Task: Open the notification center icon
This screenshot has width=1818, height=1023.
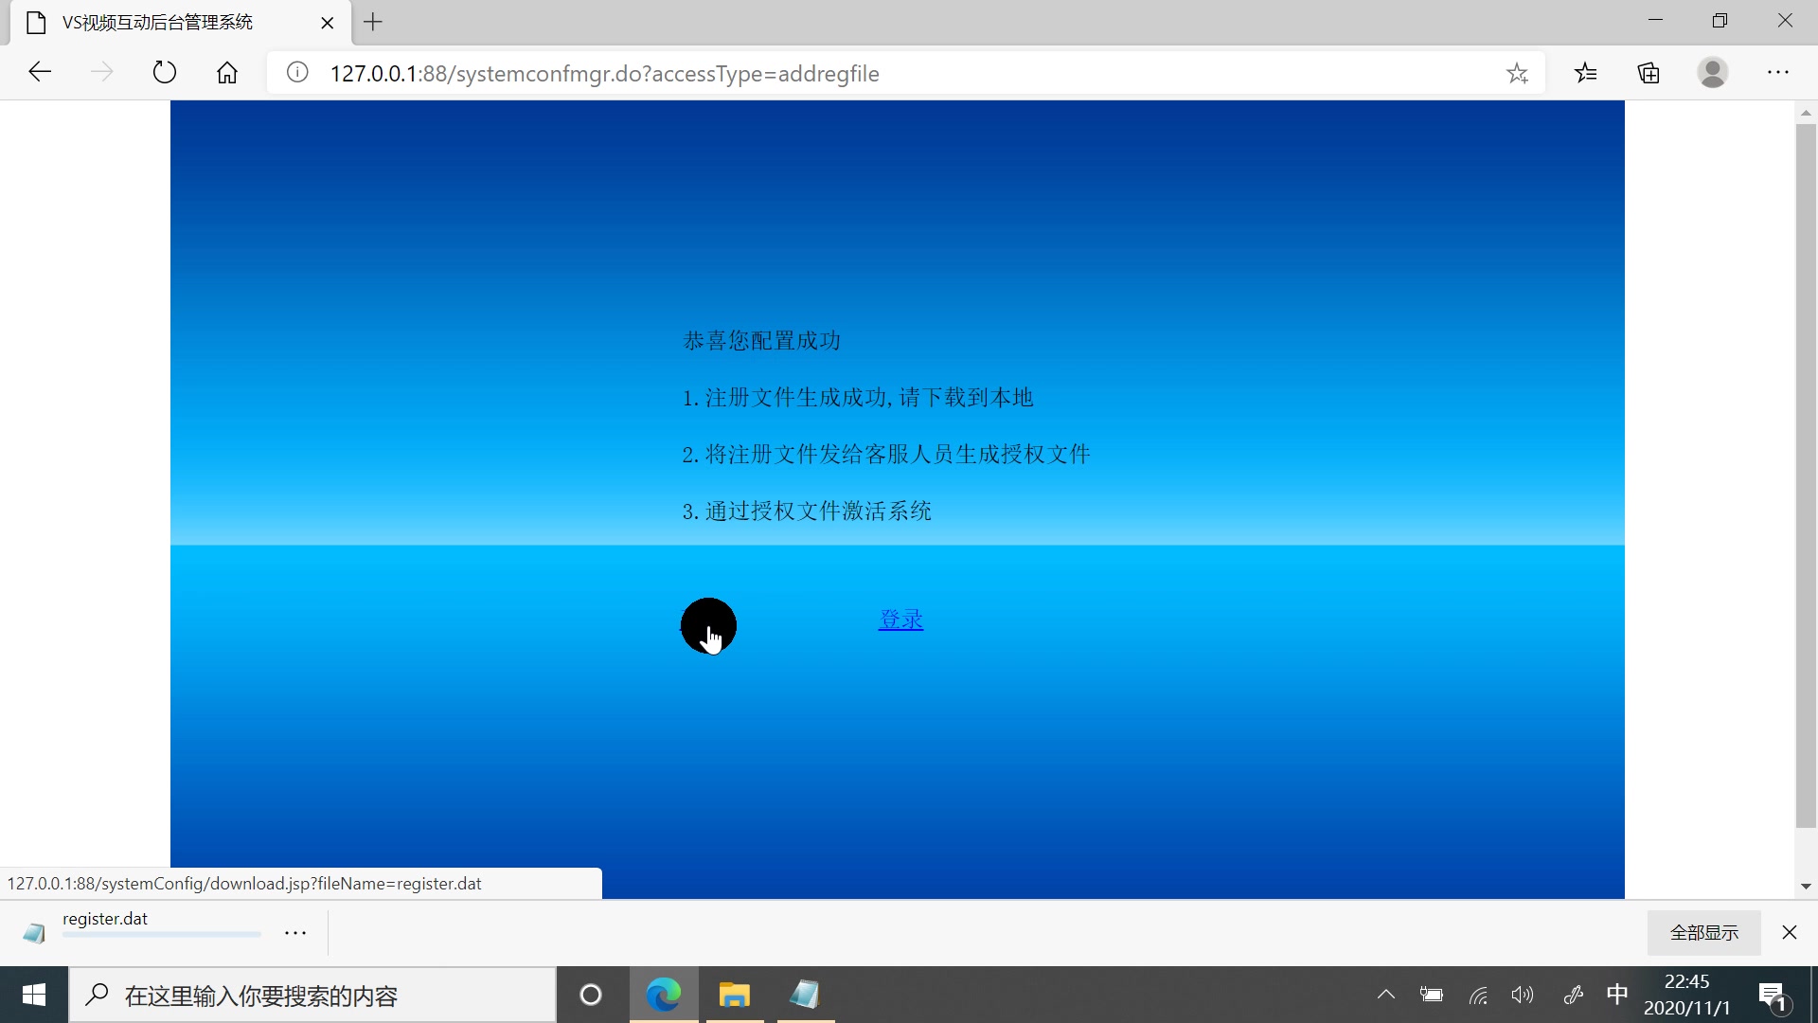Action: [x=1773, y=996]
